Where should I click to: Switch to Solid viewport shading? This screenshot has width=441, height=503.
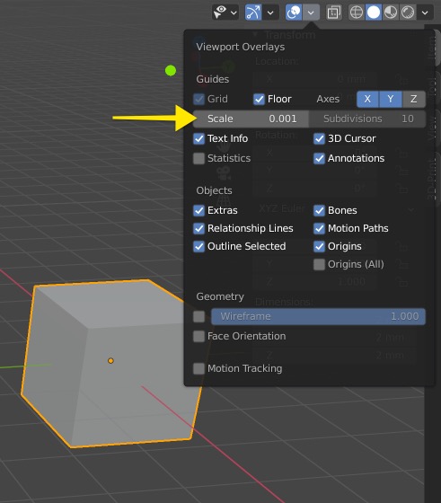coord(374,13)
